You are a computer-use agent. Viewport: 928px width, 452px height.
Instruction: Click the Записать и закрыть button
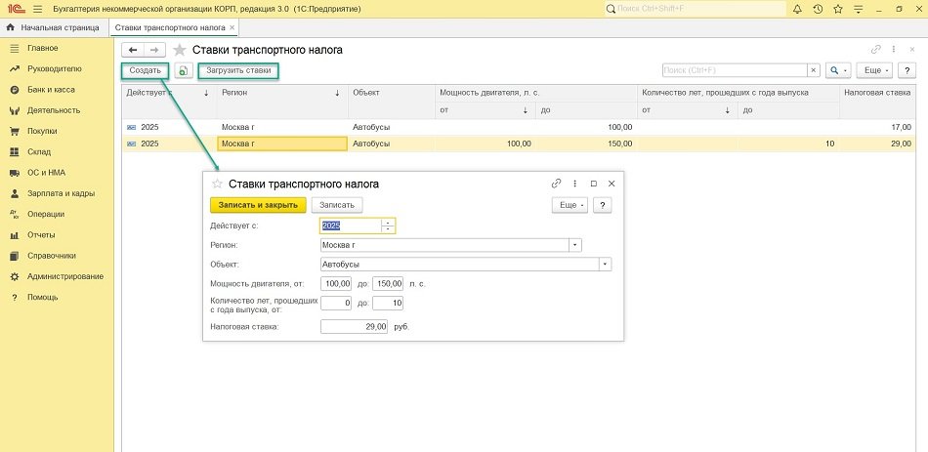point(258,205)
